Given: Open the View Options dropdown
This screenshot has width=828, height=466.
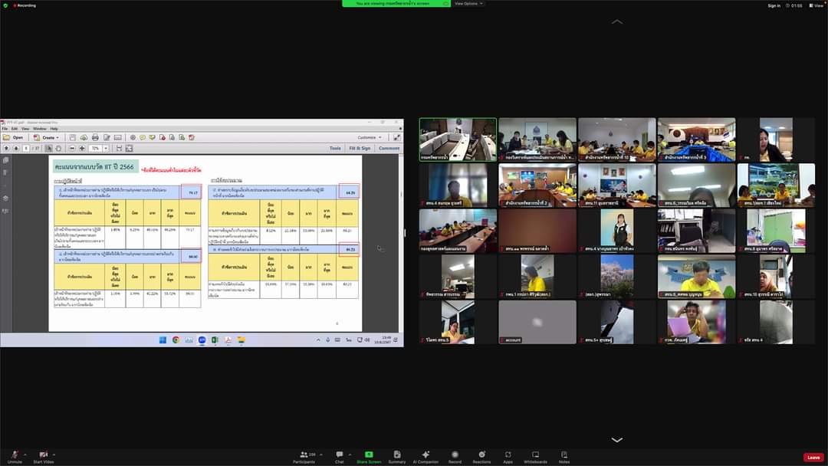Looking at the screenshot, I should click(x=468, y=4).
